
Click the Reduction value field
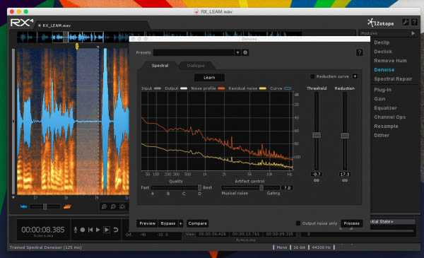[x=345, y=174]
